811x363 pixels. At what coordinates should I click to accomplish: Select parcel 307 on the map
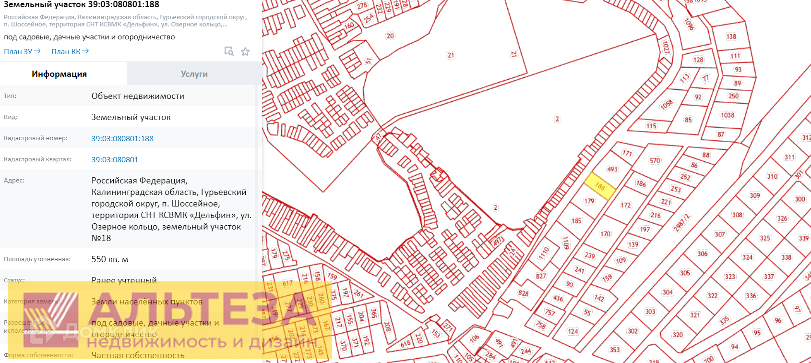719,234
